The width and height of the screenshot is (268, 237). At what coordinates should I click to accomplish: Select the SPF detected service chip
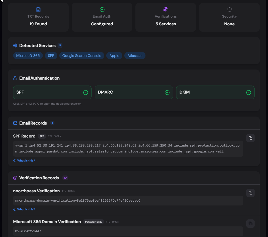51,56
